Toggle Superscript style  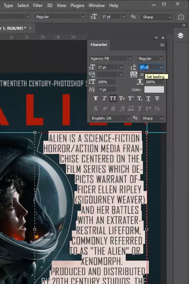coord(131,98)
